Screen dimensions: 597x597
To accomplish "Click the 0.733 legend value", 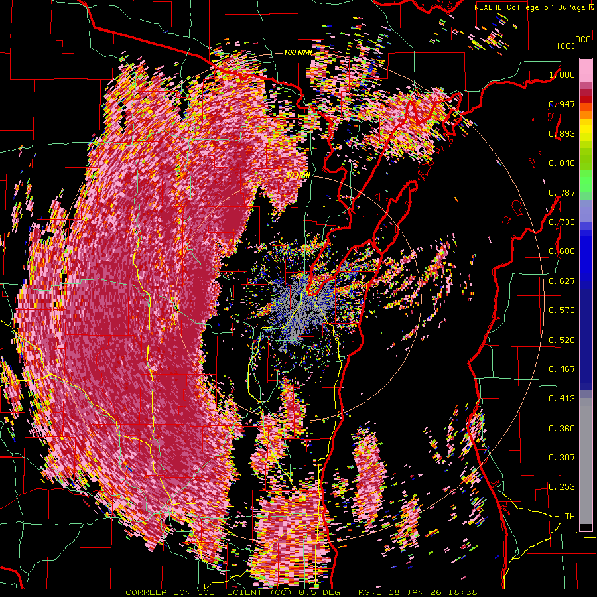I will tap(562, 222).
